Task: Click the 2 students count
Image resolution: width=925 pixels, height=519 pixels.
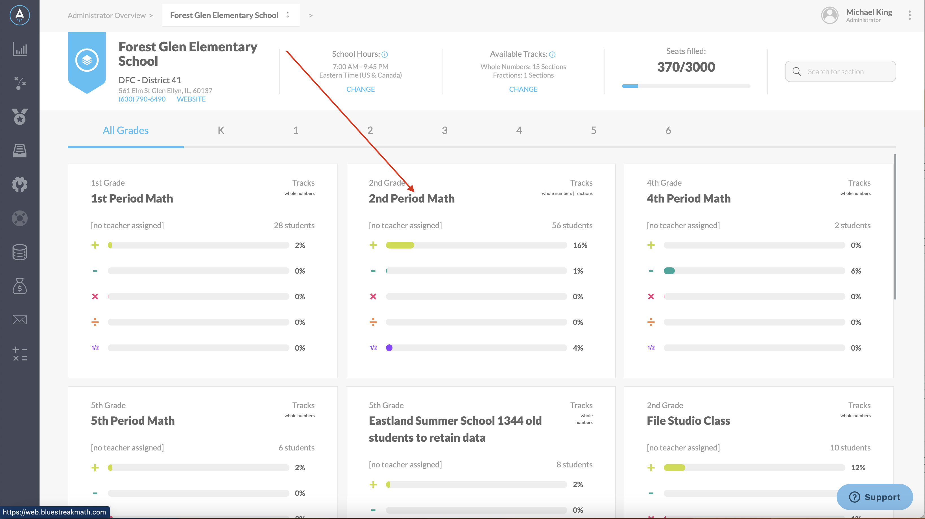Action: click(x=852, y=225)
